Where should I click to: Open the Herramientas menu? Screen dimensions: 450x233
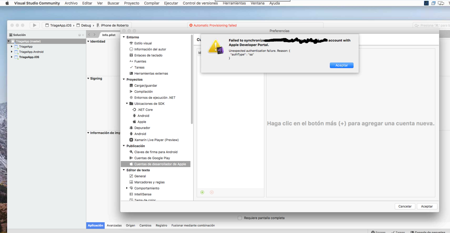(x=234, y=3)
